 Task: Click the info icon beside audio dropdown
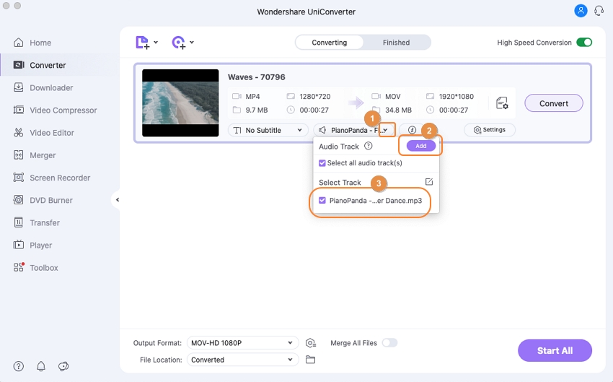pos(412,130)
